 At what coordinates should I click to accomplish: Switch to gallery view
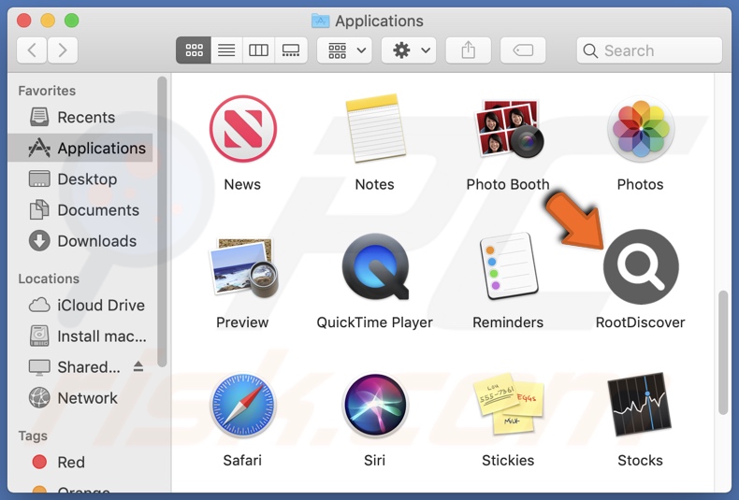click(291, 50)
